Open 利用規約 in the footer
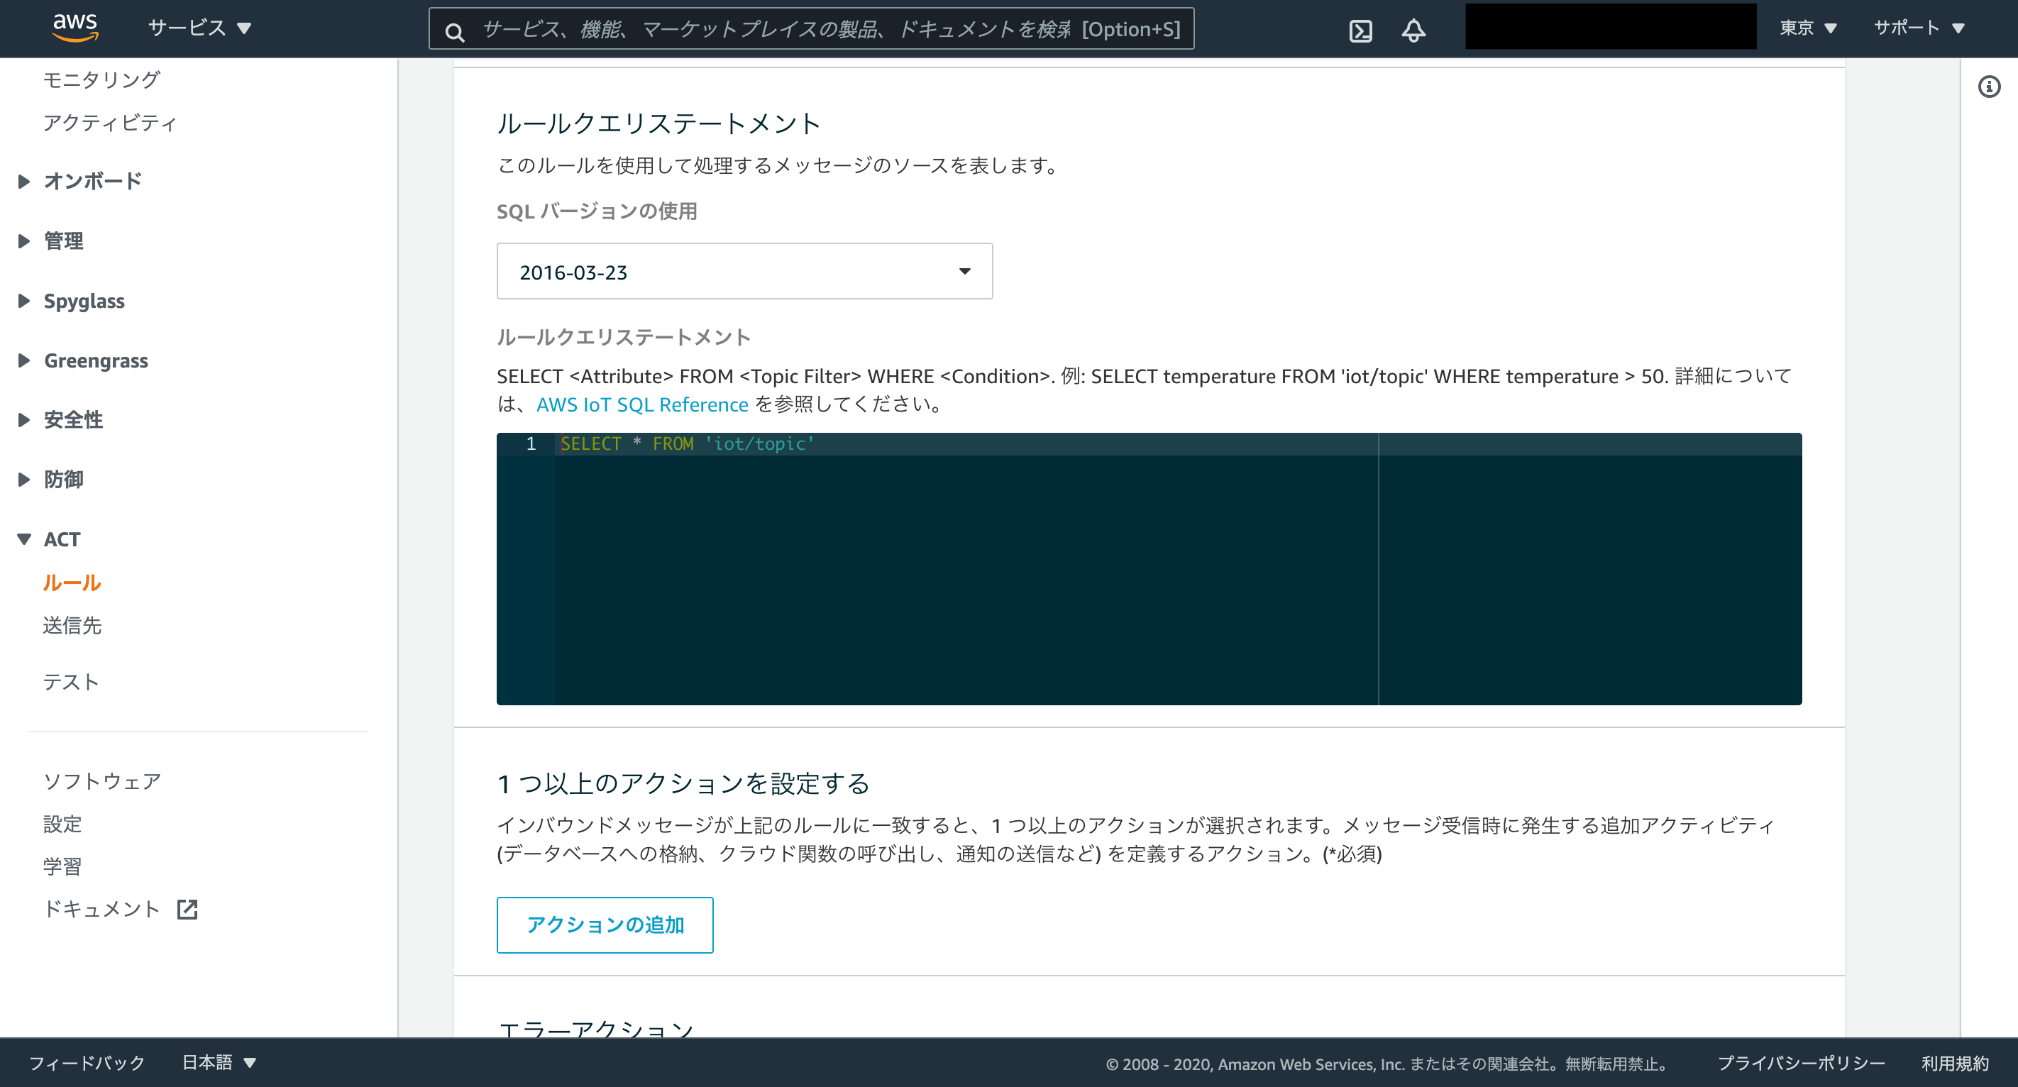This screenshot has height=1087, width=2018. (1968, 1064)
